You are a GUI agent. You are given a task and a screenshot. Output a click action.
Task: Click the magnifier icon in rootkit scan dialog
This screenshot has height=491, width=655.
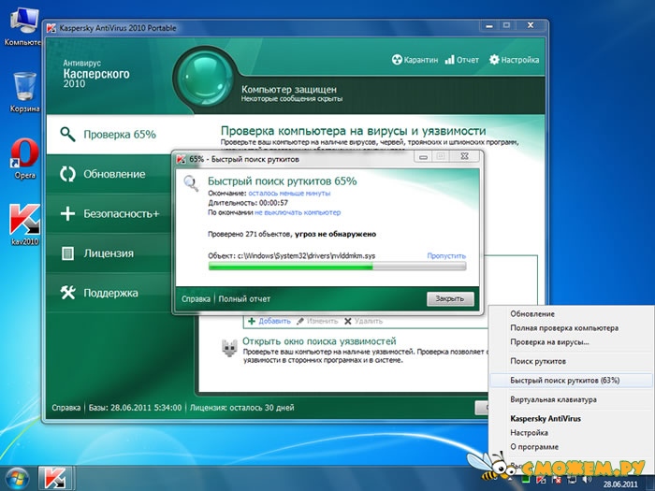(x=191, y=183)
